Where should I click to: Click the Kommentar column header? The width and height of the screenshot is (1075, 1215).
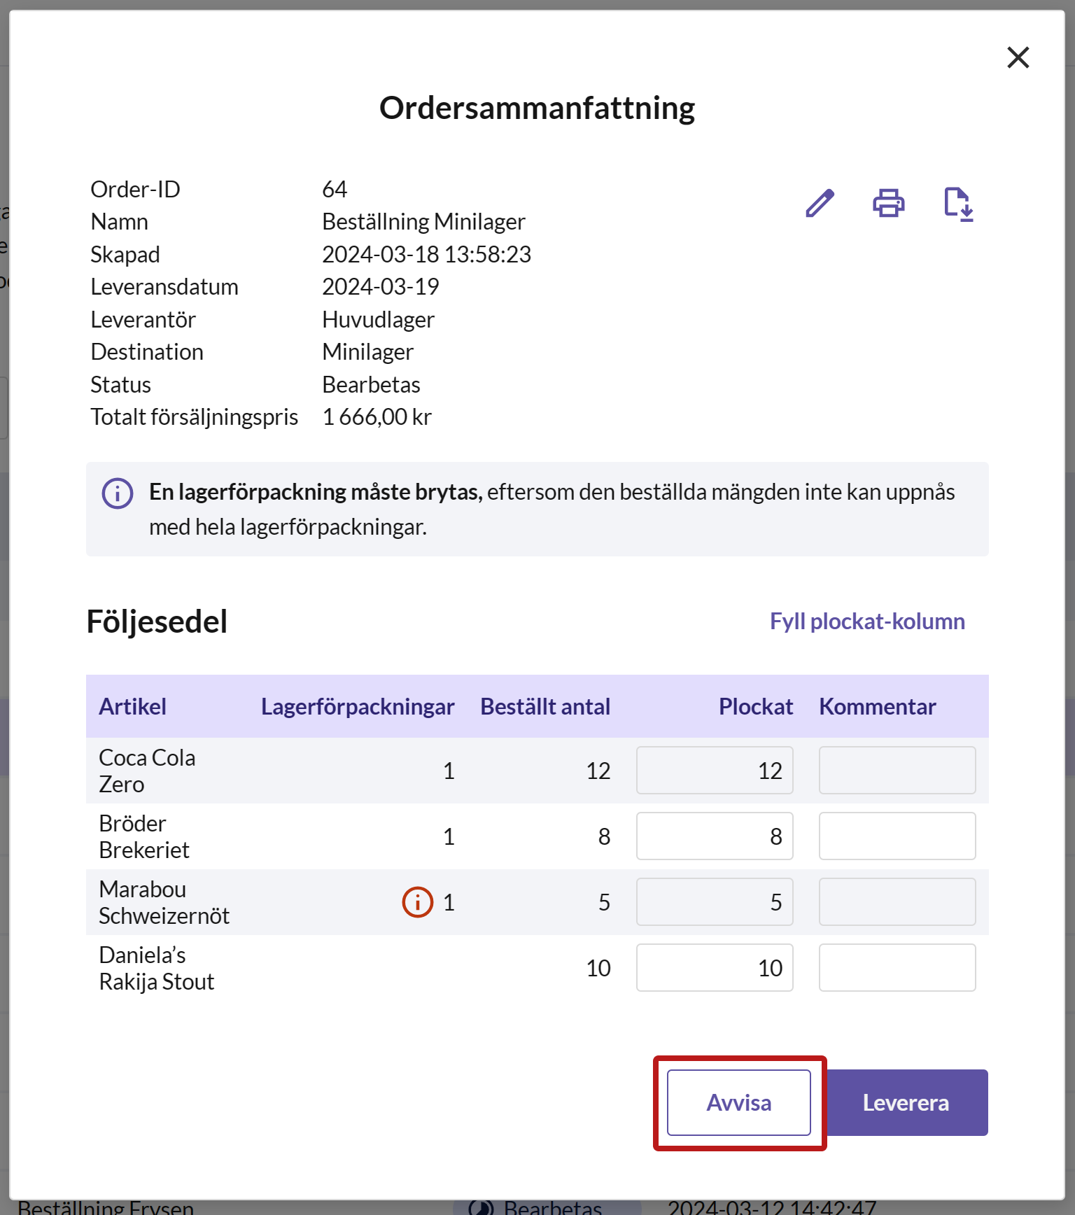point(878,706)
